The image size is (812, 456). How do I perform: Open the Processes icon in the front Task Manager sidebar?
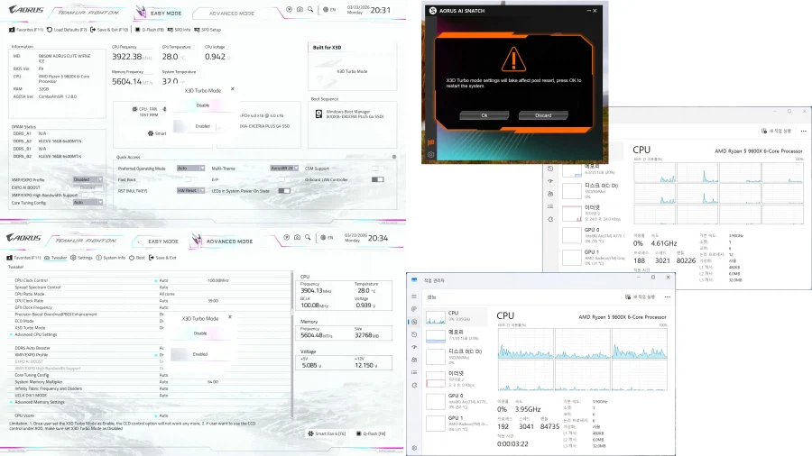(414, 308)
